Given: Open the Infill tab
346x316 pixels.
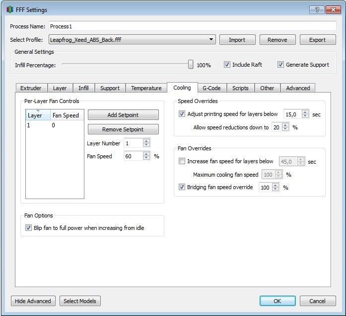Looking at the screenshot, I should pyautogui.click(x=83, y=88).
